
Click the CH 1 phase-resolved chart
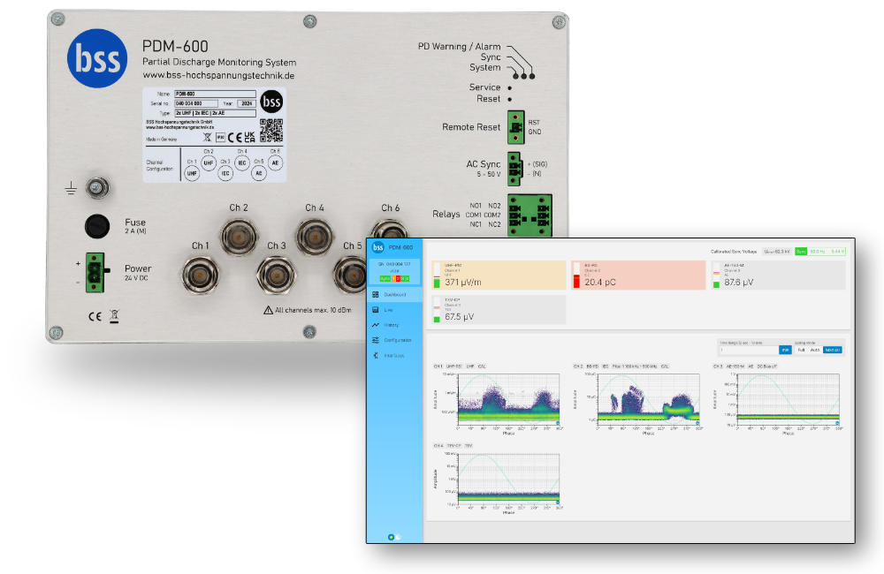pyautogui.click(x=508, y=399)
